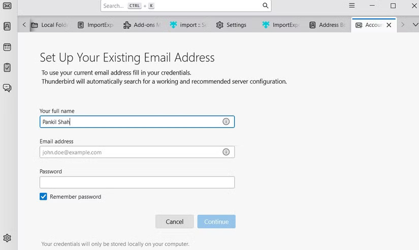Focus the Your full name field
Screen dimensions: 419x250
click(x=137, y=122)
